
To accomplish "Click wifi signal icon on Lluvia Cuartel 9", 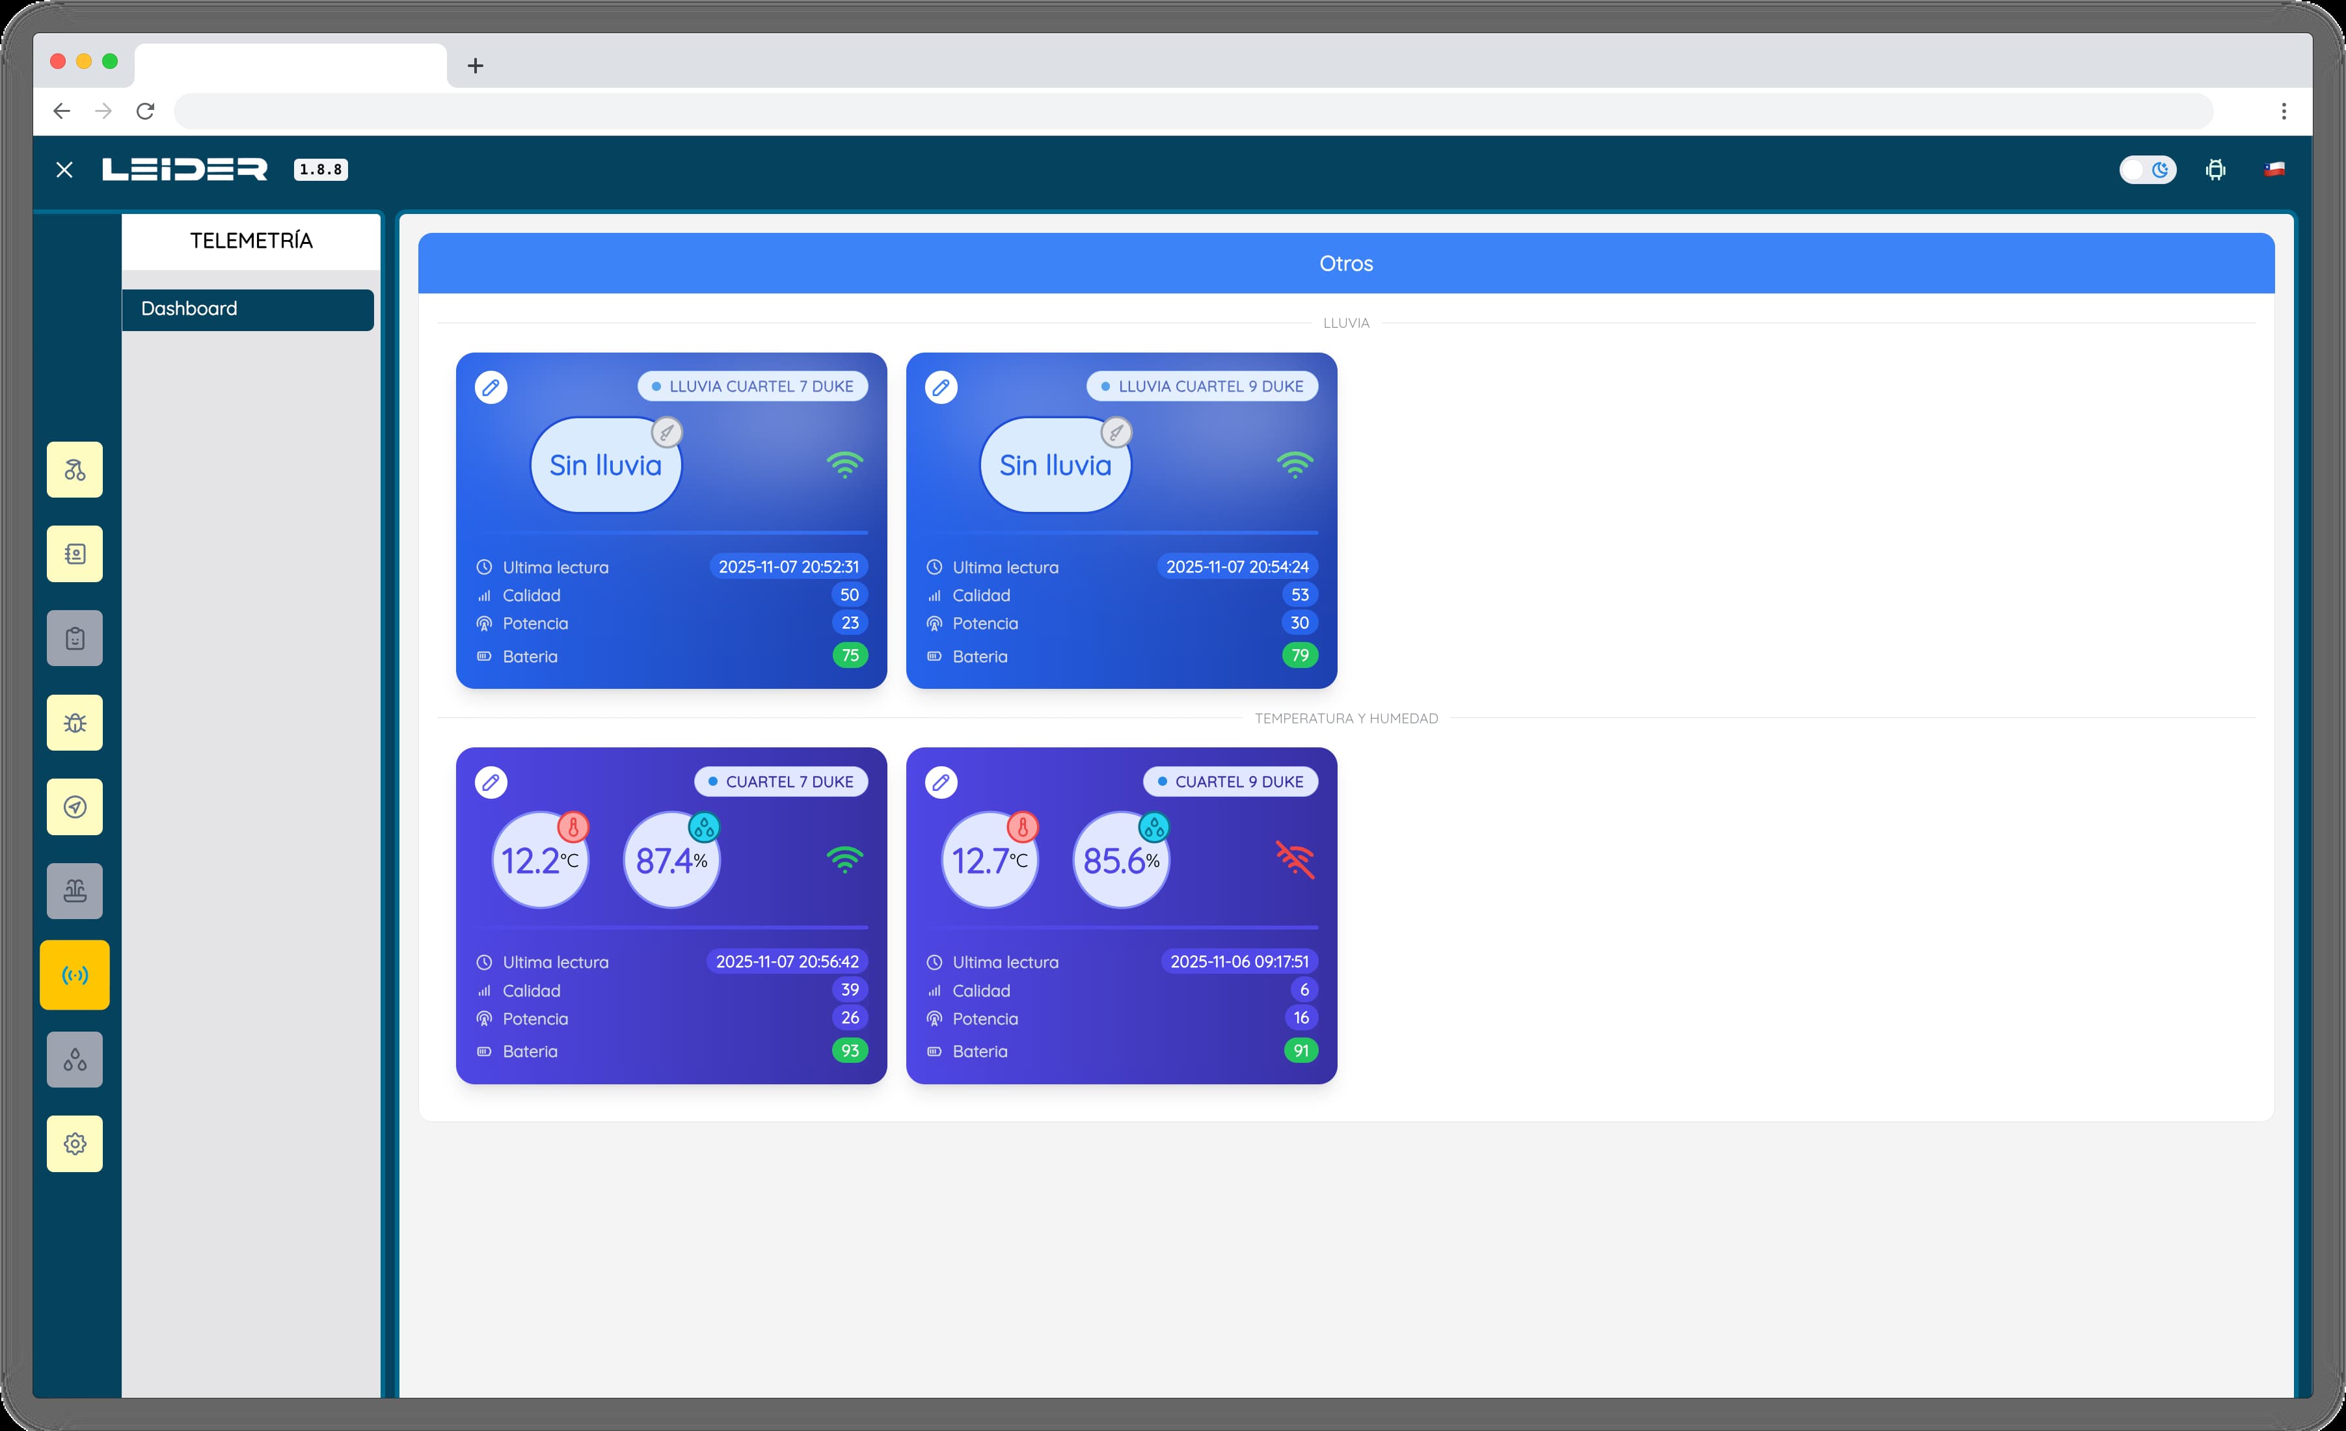I will tap(1295, 464).
